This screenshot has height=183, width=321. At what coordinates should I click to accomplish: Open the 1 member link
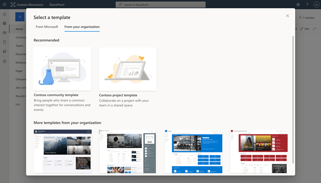[307, 17]
